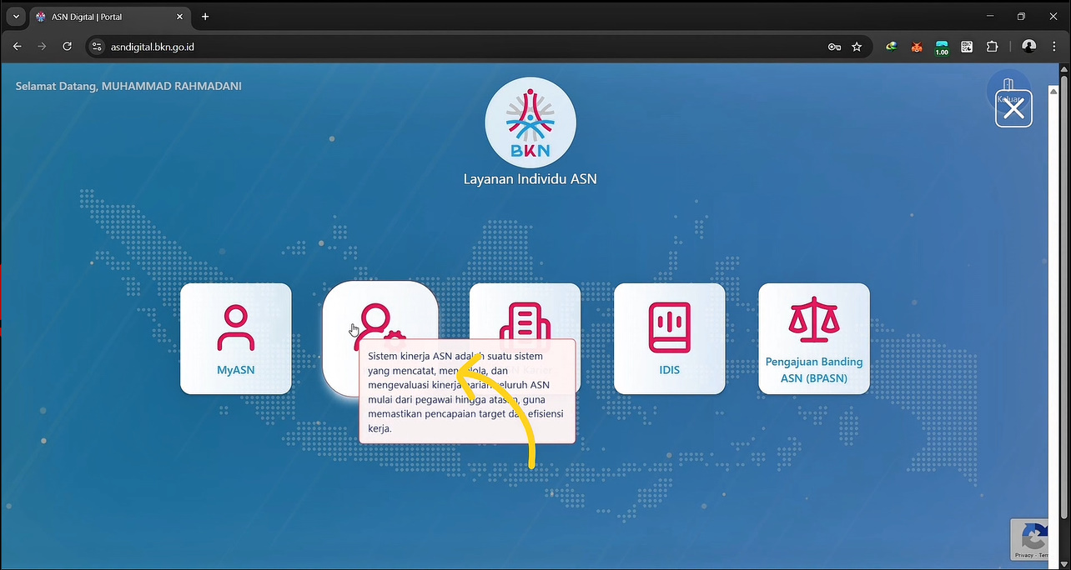Bookmark this page with the star
Viewport: 1071px width, 570px height.
coord(857,47)
